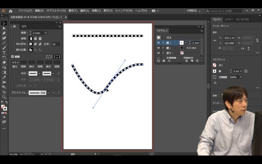Open the Appearance panel hamburger menu
Viewport: 262px width, 164px height.
tap(202, 31)
